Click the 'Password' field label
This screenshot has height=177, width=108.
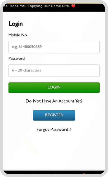tap(17, 58)
